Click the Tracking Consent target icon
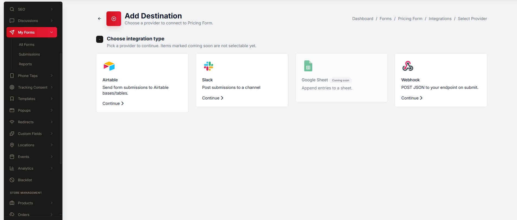 click(12, 87)
